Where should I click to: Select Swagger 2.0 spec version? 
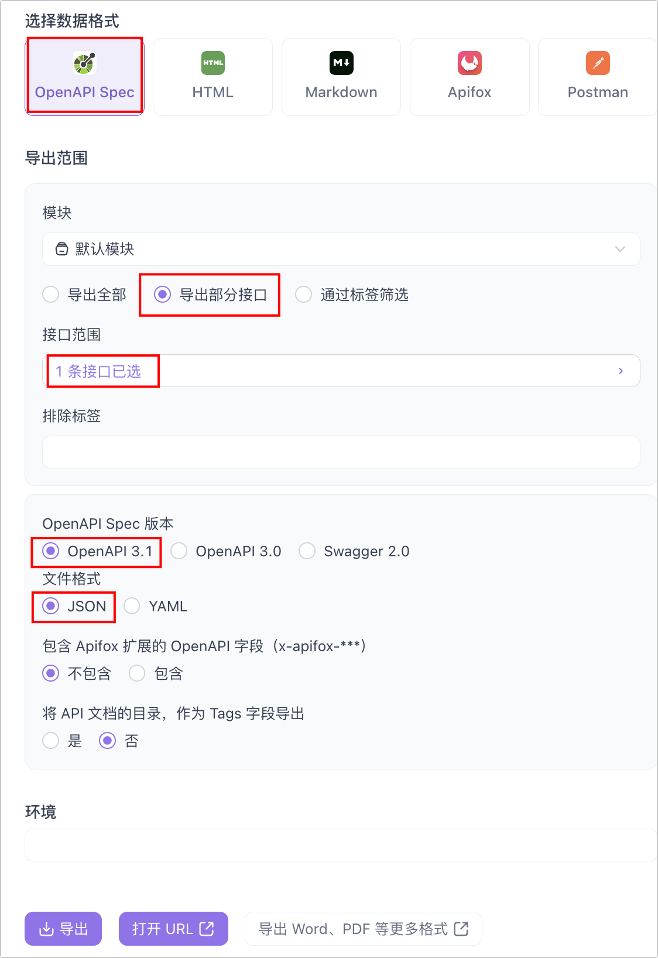coord(307,551)
